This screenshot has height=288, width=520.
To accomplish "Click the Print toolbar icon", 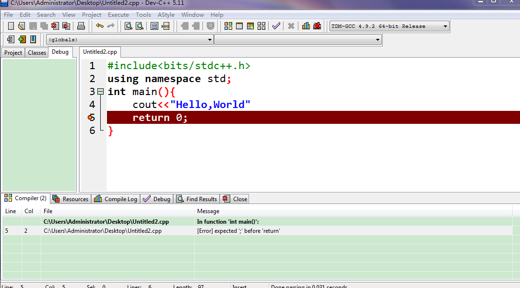I will [81, 26].
